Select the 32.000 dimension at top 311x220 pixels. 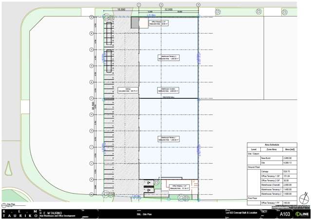tap(168, 9)
